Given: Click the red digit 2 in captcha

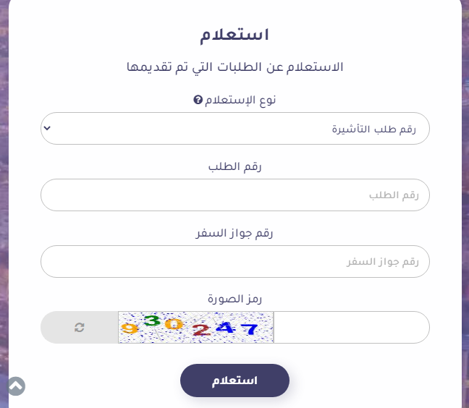Looking at the screenshot, I should pos(201,330).
